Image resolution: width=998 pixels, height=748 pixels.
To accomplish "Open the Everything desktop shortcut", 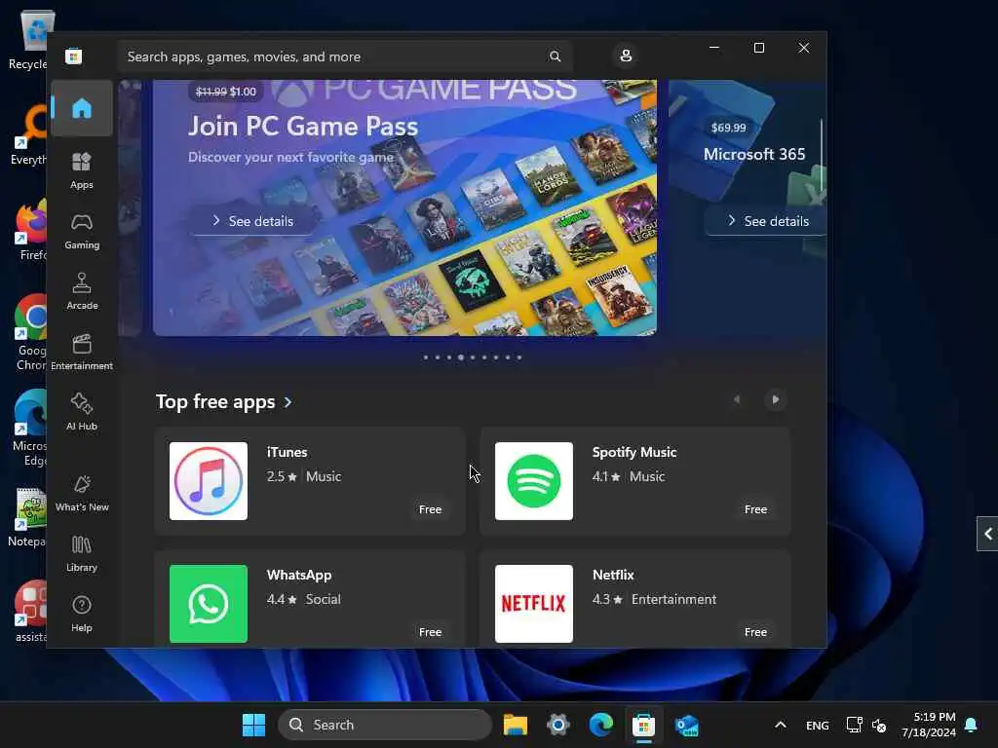I will tap(29, 134).
